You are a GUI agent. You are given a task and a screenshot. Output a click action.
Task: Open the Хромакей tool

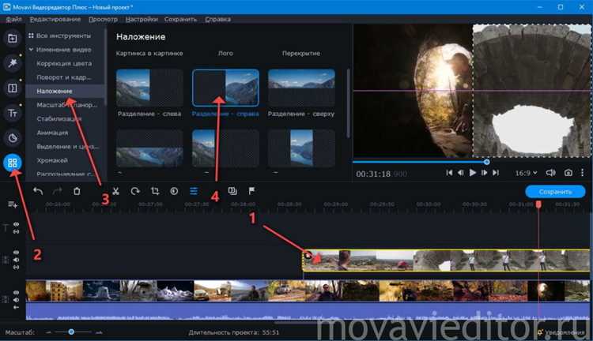point(52,160)
